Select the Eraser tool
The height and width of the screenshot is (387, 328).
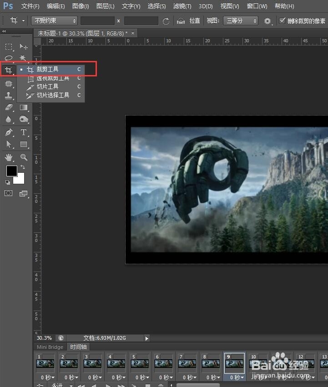[x=9, y=107]
